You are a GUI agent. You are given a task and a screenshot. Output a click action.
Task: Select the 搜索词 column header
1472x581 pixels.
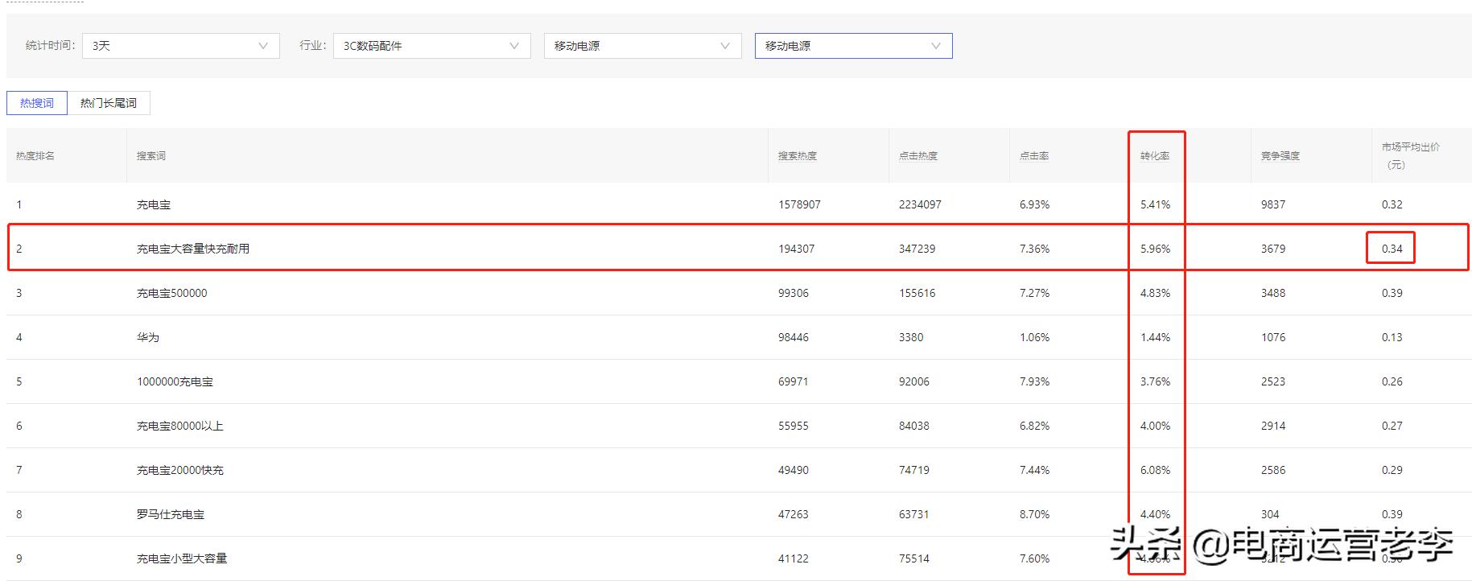(x=151, y=156)
